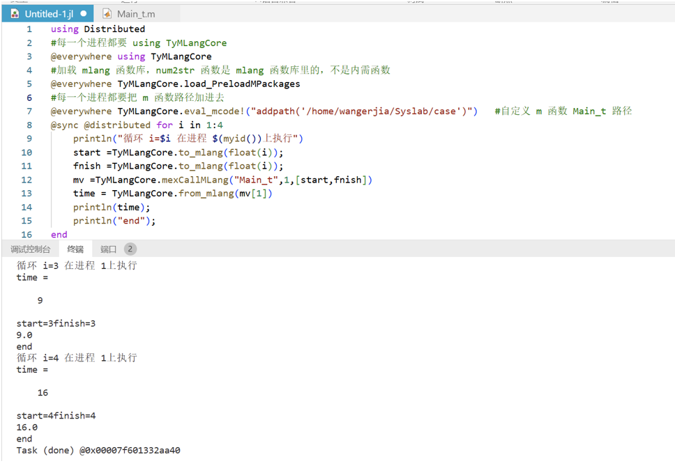675x475 pixels.
Task: Click line number 8 in the gutter
Action: click(29, 125)
